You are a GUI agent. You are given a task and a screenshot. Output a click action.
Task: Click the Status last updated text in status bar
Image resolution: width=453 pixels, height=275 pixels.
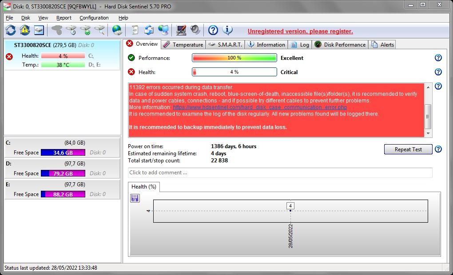(51, 268)
